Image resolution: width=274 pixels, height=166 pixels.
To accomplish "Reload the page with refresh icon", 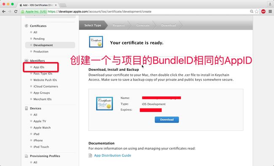I will 16,11.
